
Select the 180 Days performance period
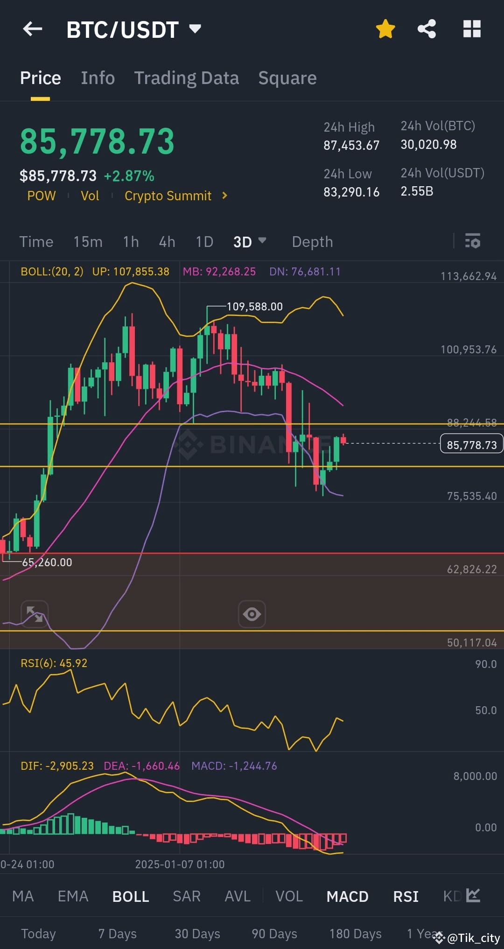pyautogui.click(x=356, y=934)
